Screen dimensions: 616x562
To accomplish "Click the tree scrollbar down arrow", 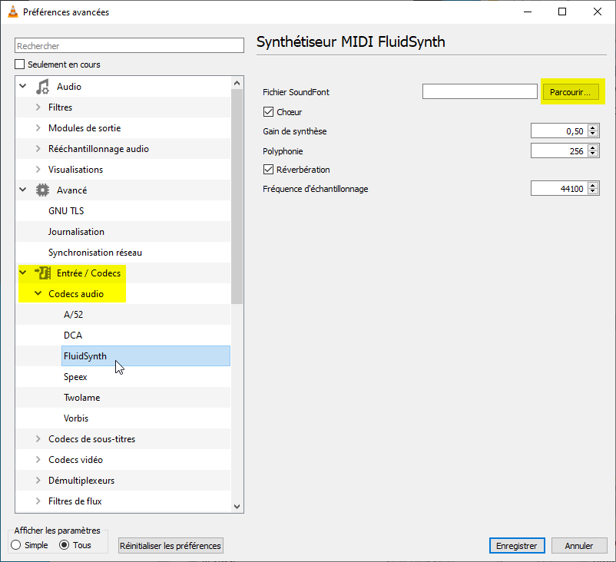I will 237,506.
